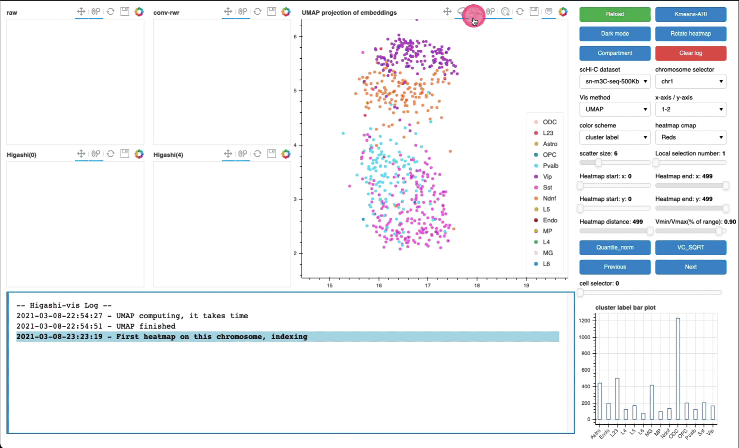The image size is (739, 448).
Task: Click Save icon of the raw heatmap
Action: pos(125,11)
